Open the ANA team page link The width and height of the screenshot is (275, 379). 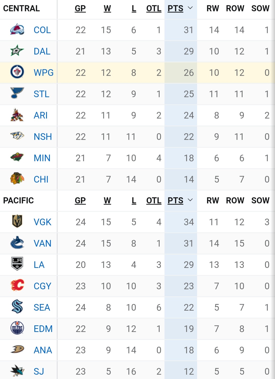point(43,350)
